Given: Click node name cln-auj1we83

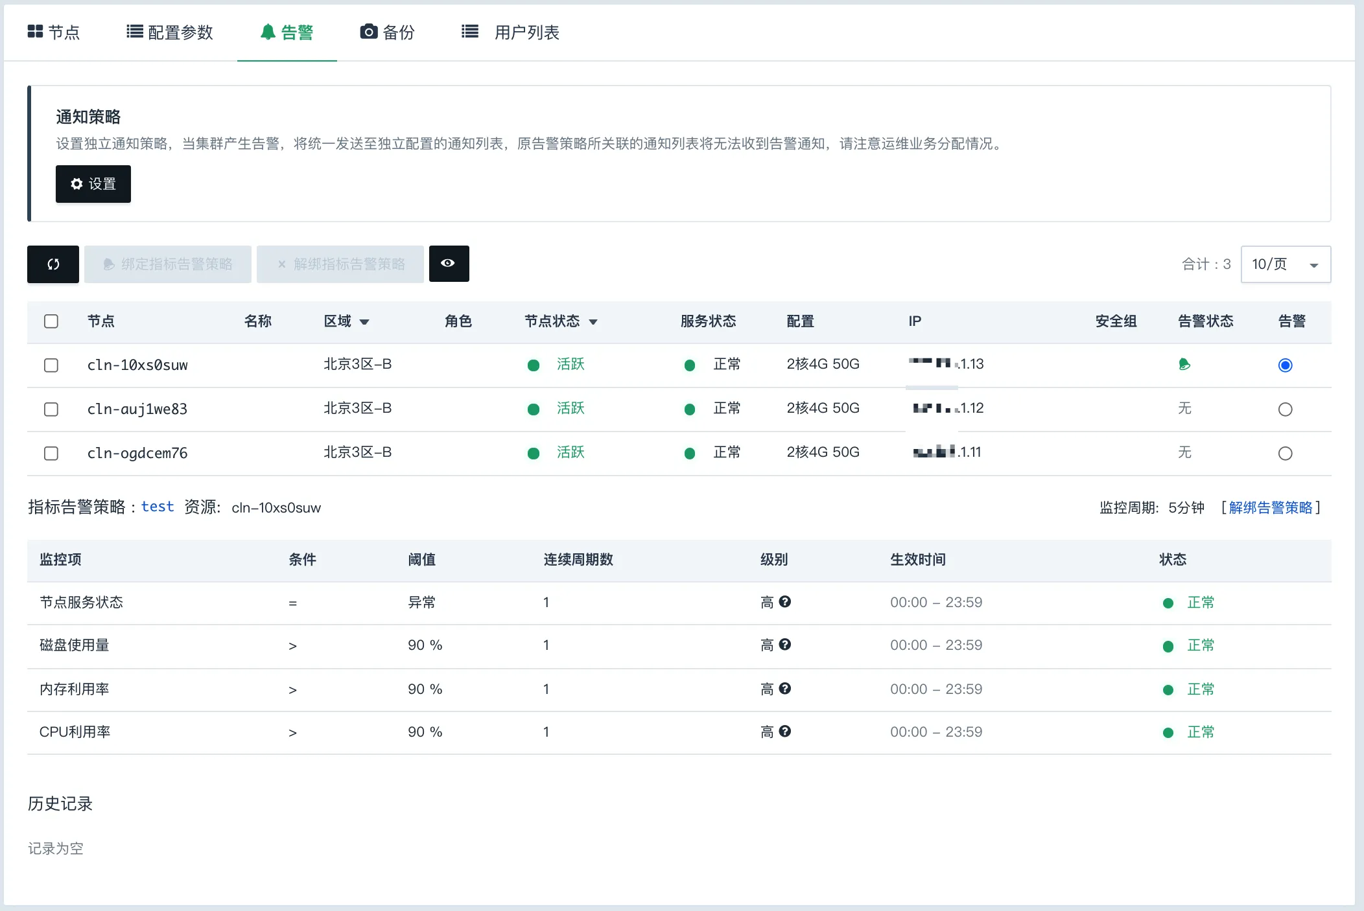Looking at the screenshot, I should coord(137,409).
